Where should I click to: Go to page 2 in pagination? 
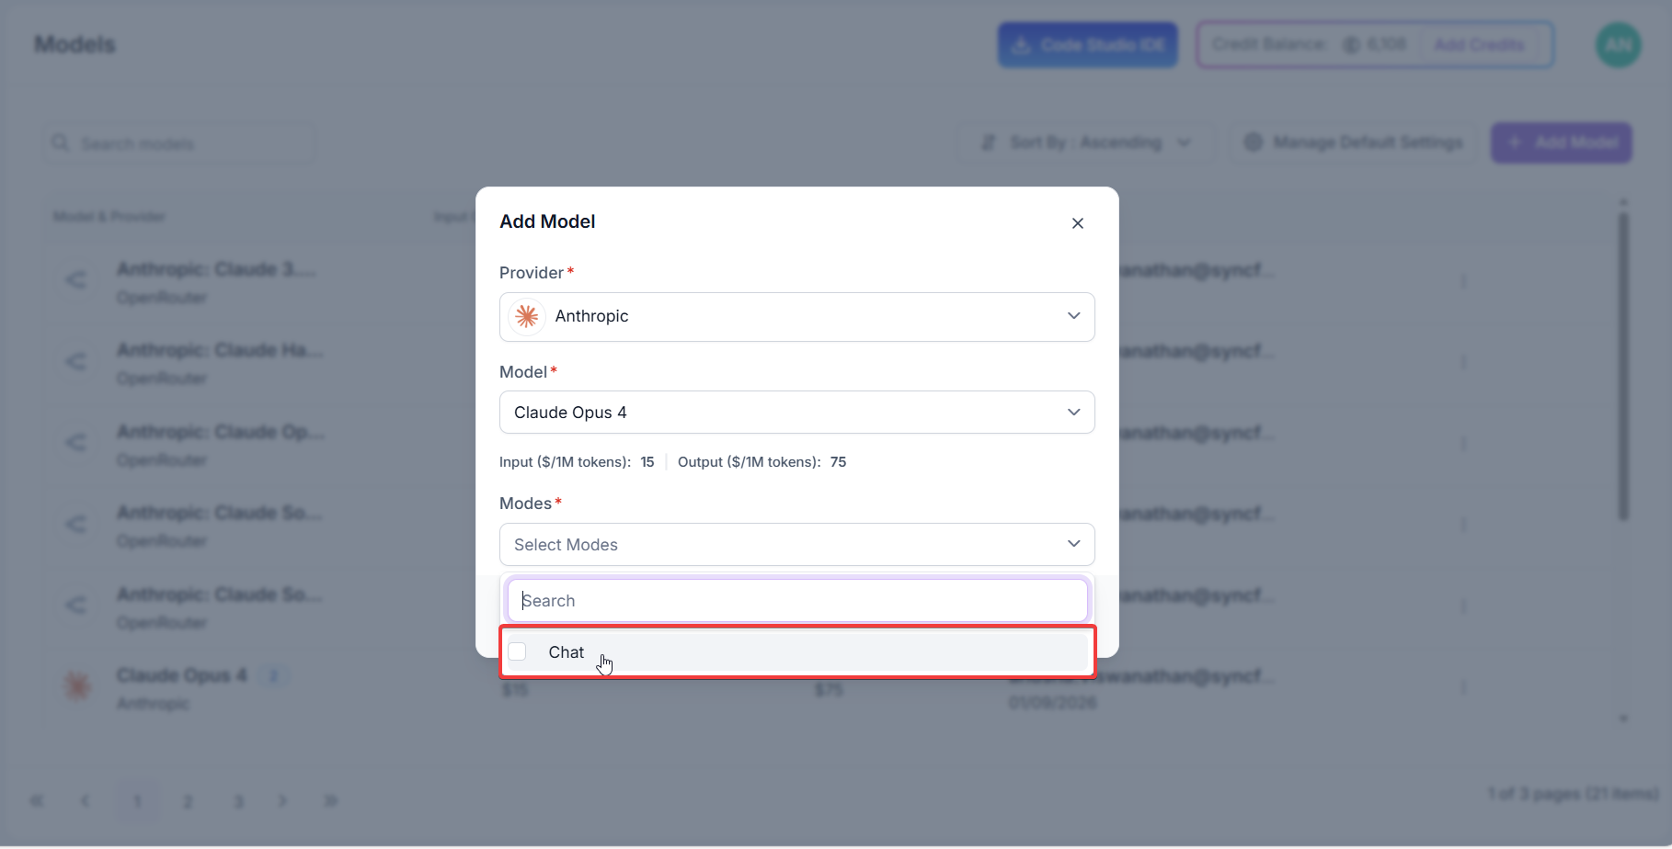point(188,801)
